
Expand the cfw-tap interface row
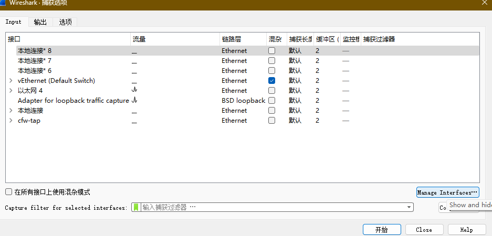(x=11, y=121)
